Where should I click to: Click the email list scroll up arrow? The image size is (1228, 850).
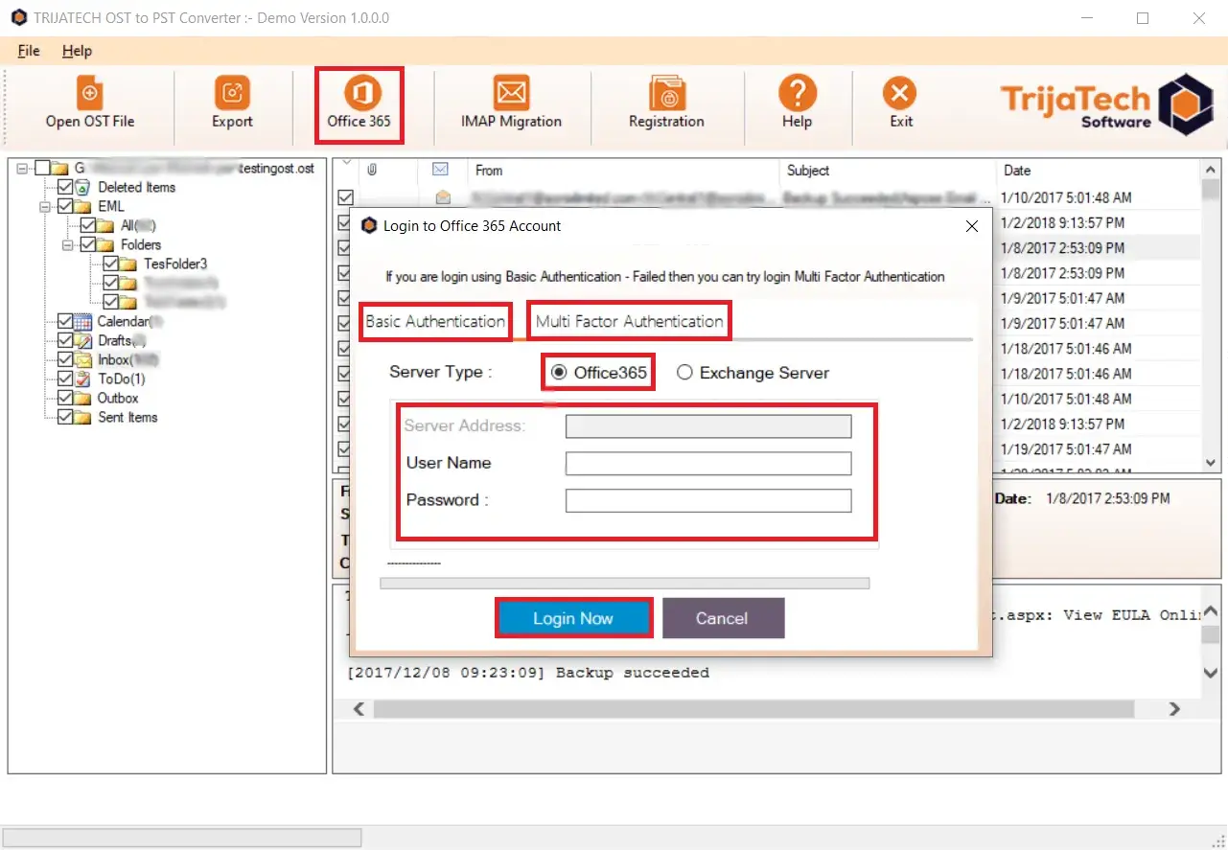pyautogui.click(x=1211, y=169)
